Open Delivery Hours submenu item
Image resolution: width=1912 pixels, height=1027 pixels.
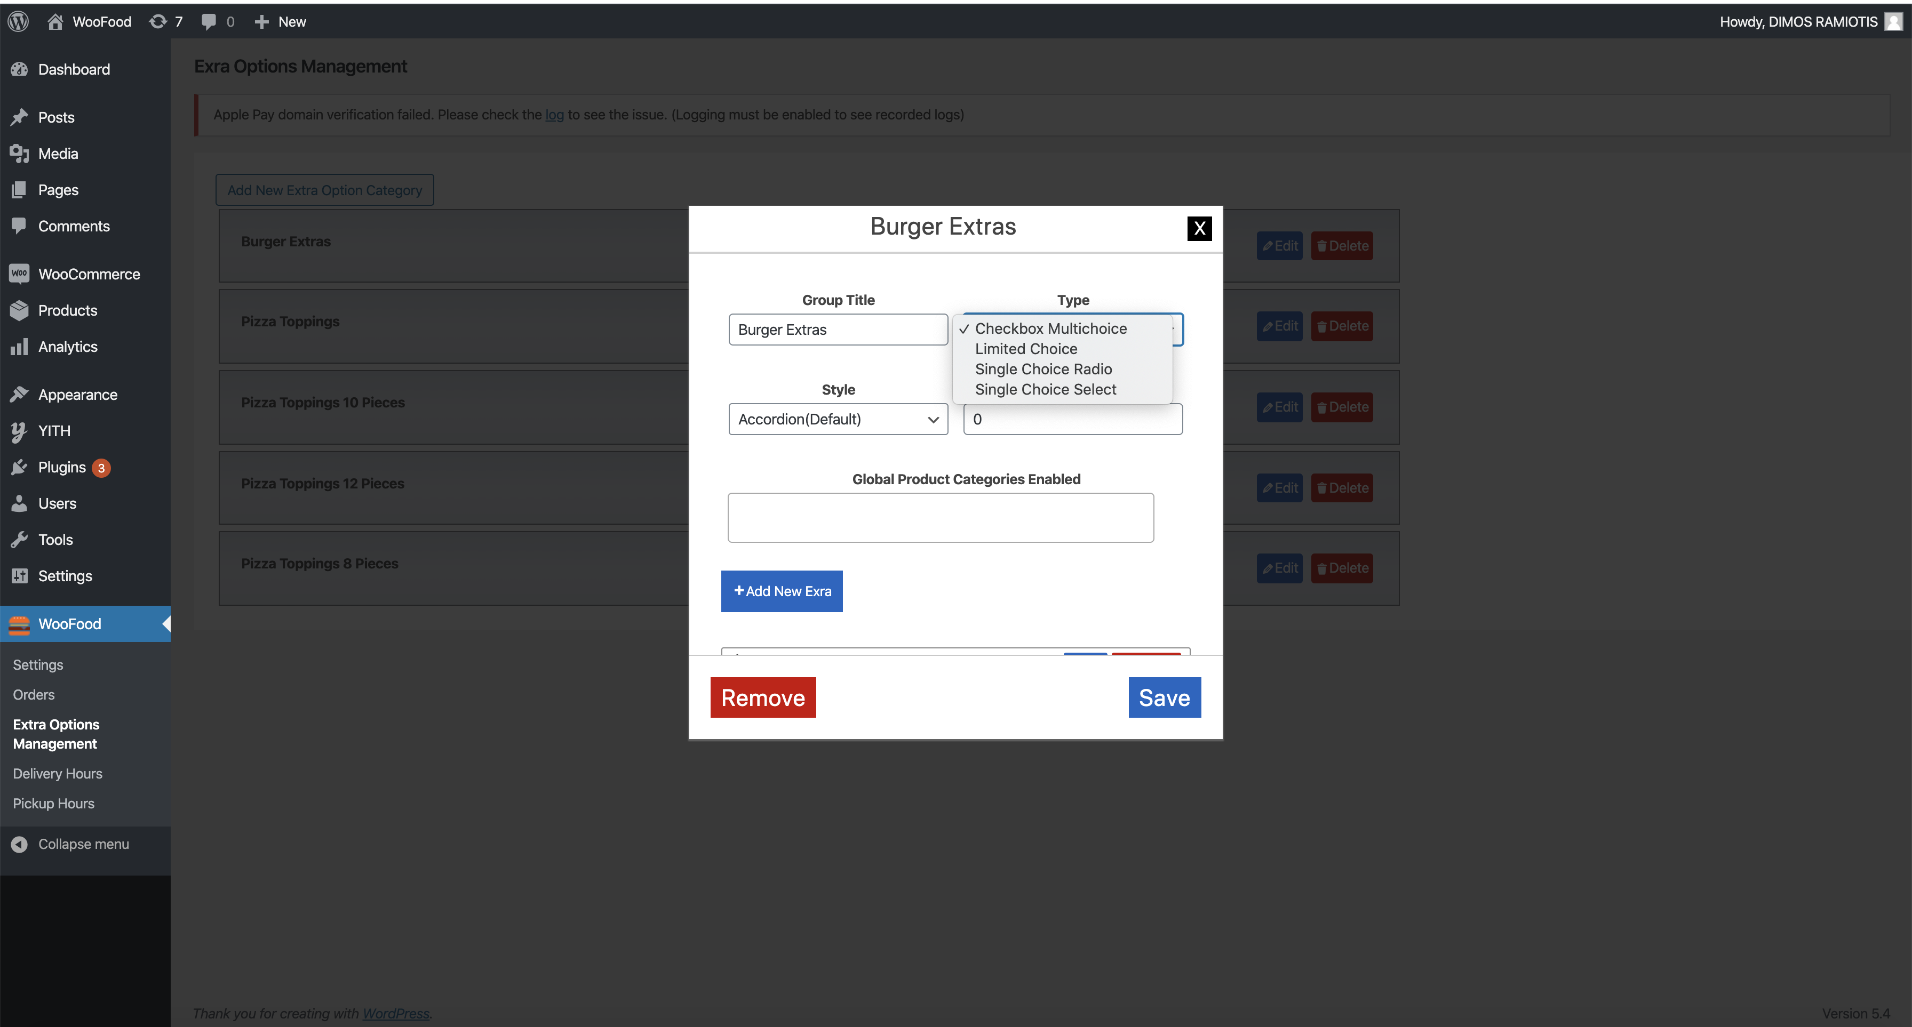click(x=57, y=773)
